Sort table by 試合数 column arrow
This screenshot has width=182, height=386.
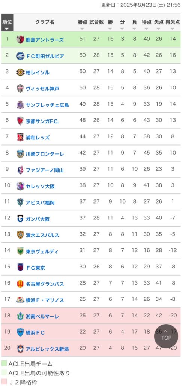pyautogui.click(x=96, y=29)
